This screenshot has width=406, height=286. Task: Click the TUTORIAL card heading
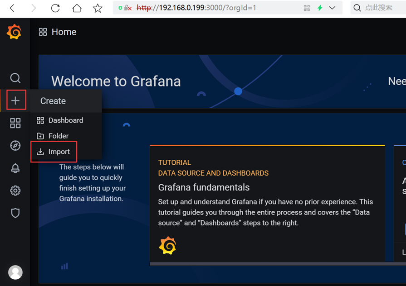[x=175, y=162]
